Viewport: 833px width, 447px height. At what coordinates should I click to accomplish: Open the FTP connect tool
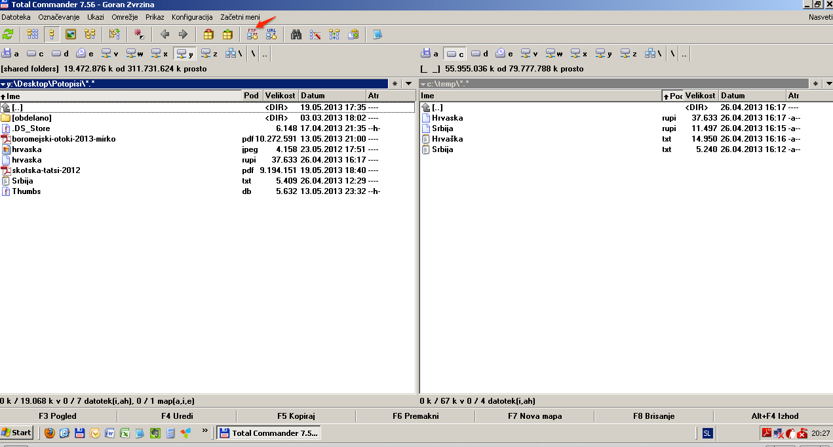click(x=252, y=34)
